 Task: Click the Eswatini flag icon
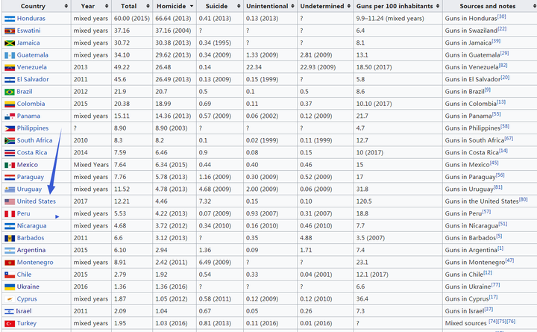tap(10, 31)
